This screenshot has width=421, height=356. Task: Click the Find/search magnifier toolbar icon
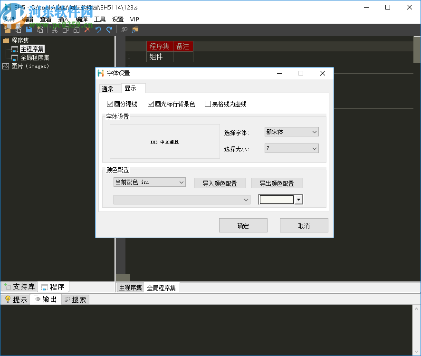click(123, 29)
